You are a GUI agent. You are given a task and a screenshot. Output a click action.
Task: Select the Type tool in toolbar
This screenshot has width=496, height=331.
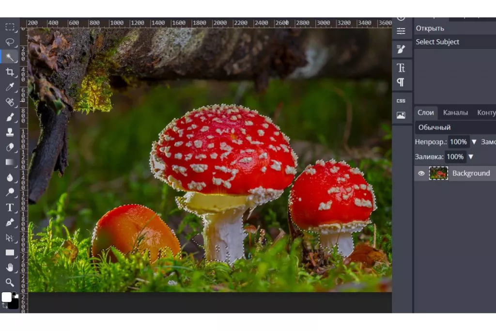[10, 207]
